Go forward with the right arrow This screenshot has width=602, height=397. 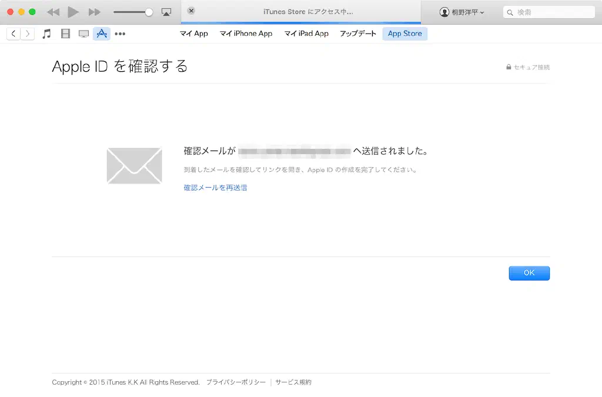tap(28, 34)
